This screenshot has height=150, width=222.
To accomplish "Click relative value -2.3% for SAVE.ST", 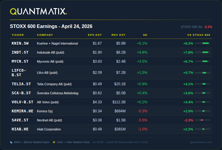I will [x=189, y=120].
